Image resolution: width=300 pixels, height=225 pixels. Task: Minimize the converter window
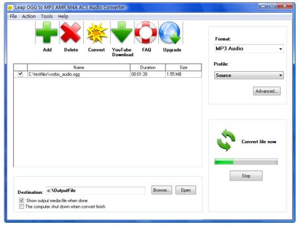coord(263,6)
